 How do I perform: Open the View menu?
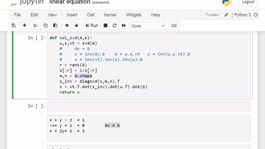52,15
